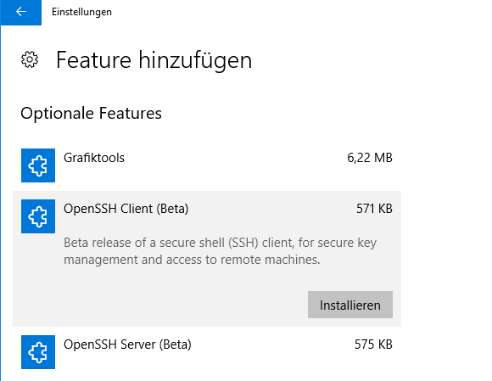Click the Feature hinzufügen page heading
This screenshot has height=381, width=492.
154,60
